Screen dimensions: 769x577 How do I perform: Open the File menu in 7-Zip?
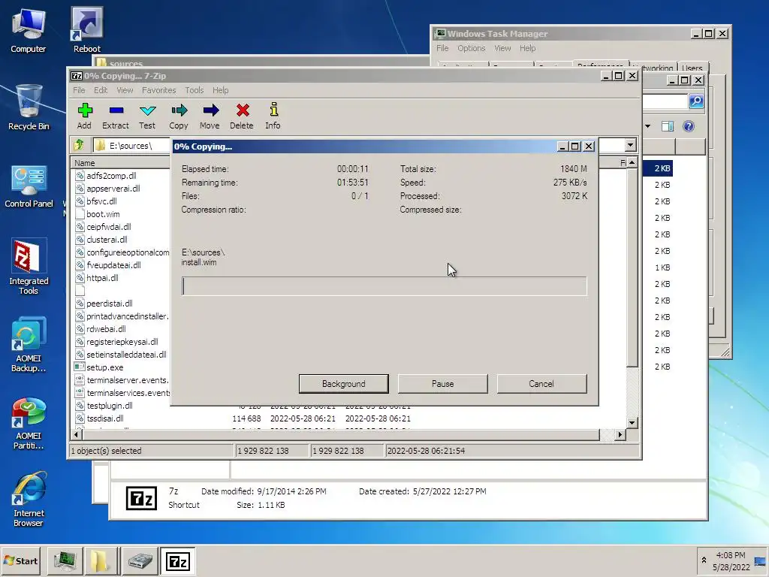coord(79,90)
